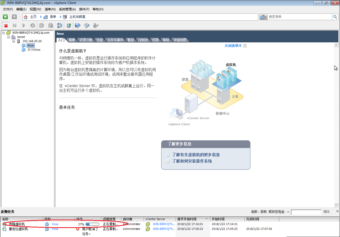Open the 文件(F) menu
340x237 pixels.
pos(8,9)
